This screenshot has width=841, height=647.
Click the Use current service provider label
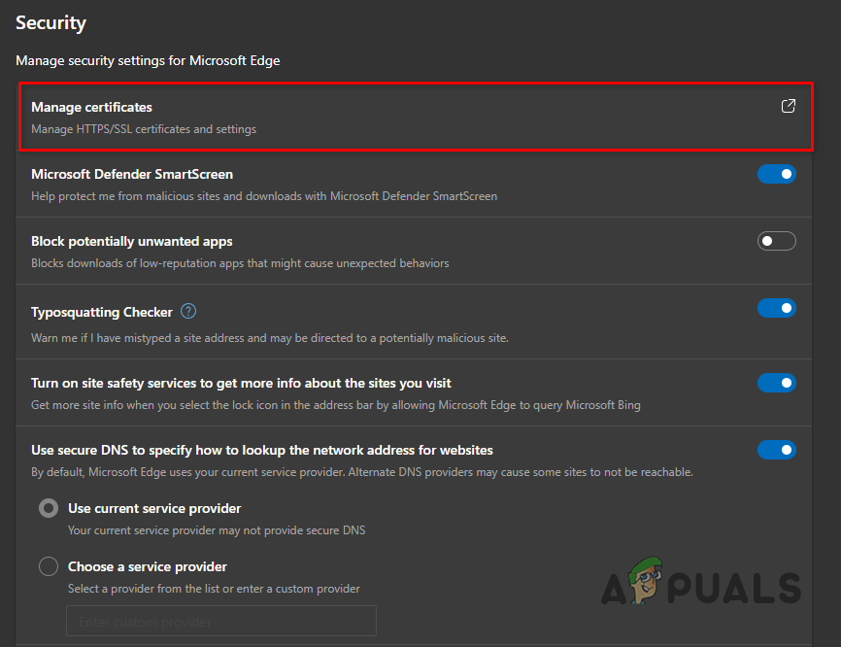(x=154, y=509)
